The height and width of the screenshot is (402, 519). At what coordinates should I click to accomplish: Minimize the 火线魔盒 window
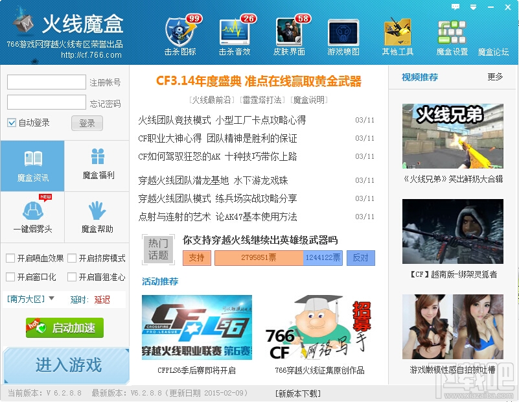[490, 7]
